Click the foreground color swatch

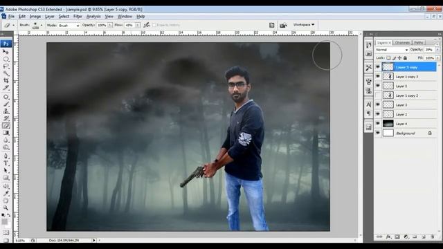click(x=5, y=222)
